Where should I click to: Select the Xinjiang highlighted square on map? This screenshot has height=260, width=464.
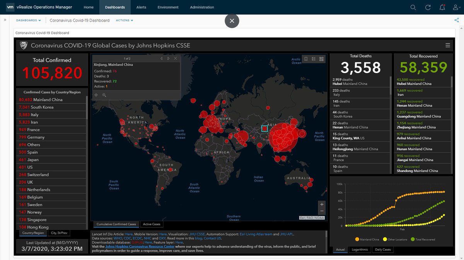(x=265, y=128)
